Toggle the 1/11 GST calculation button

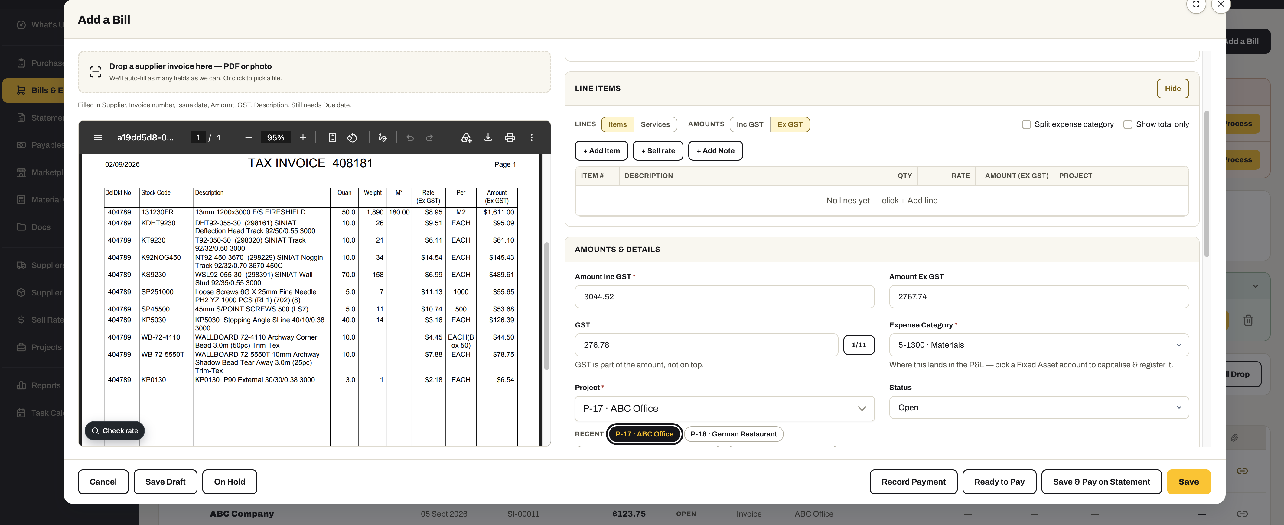pyautogui.click(x=858, y=345)
